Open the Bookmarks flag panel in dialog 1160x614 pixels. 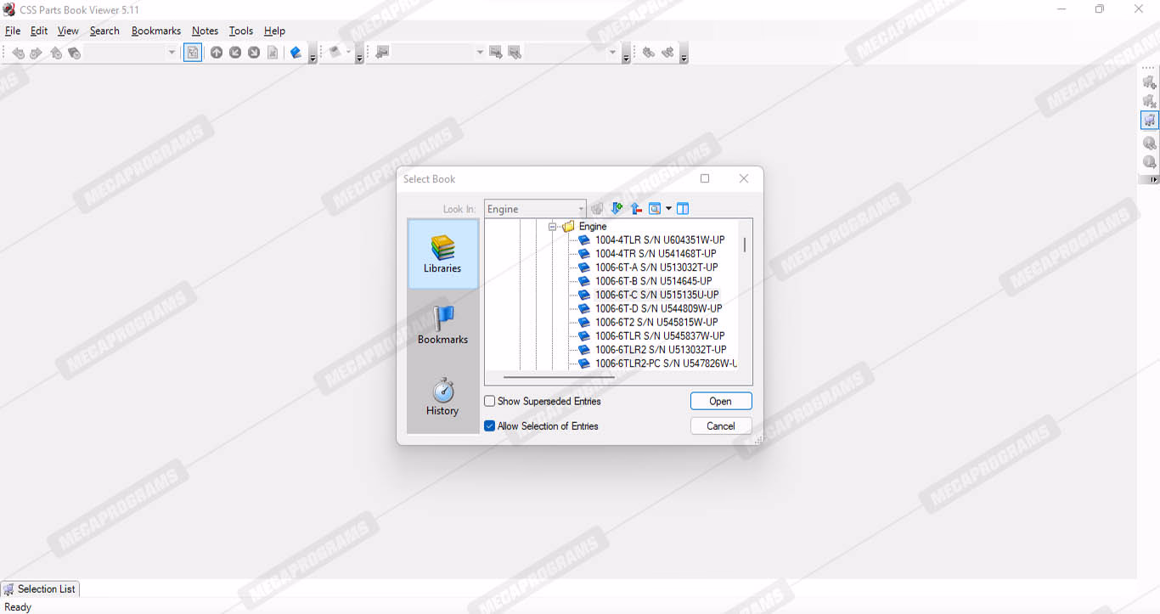point(442,325)
